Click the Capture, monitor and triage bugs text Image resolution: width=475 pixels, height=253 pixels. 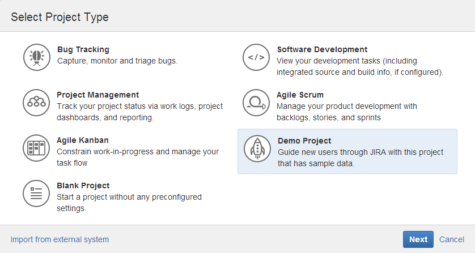tap(117, 61)
